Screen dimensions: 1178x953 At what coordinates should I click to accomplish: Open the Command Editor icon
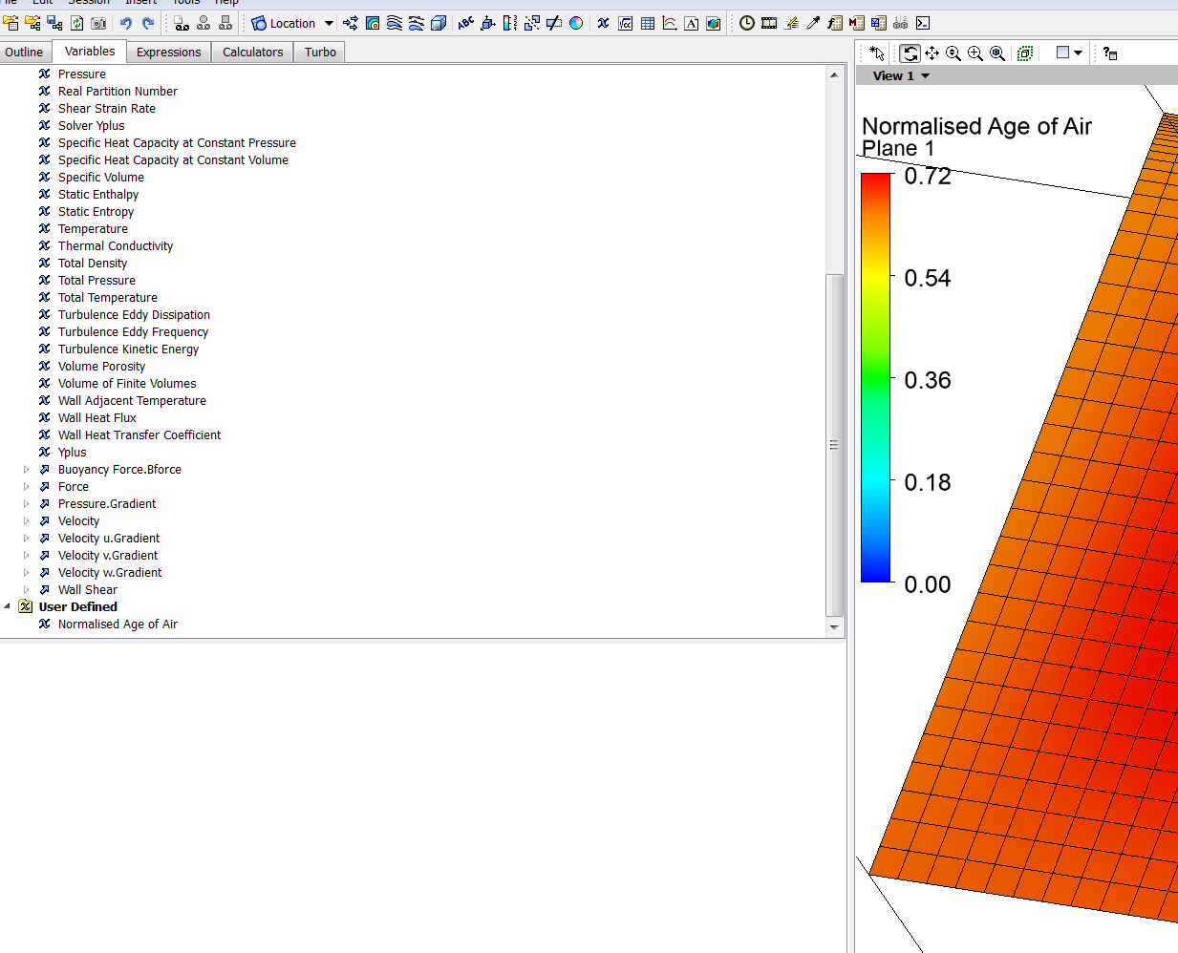(x=923, y=23)
